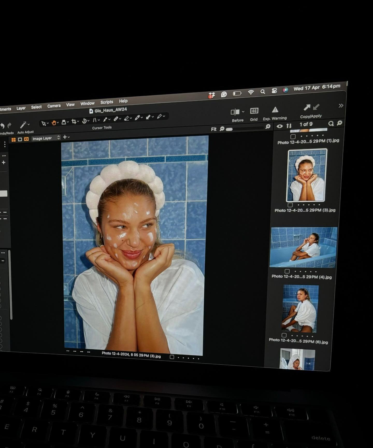Expand the Annotations pencil tool chevron

(x=164, y=116)
